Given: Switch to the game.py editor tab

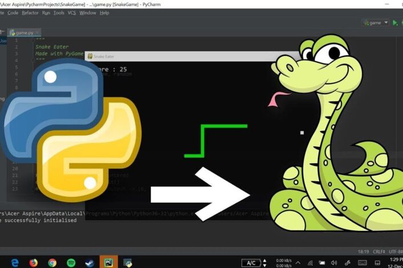Looking at the screenshot, I should (25, 33).
